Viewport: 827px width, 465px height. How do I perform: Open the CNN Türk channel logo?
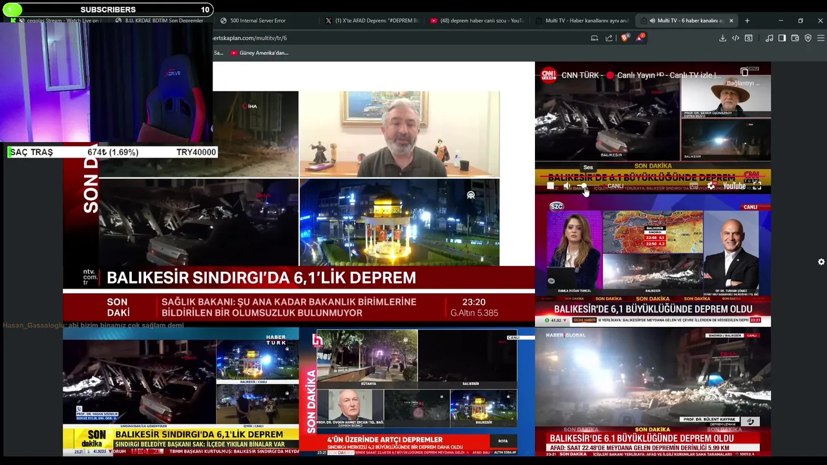click(x=549, y=75)
